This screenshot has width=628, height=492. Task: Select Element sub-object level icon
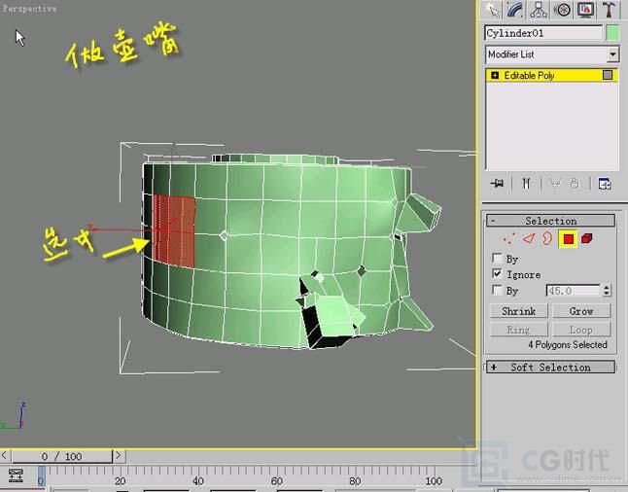[x=587, y=238]
